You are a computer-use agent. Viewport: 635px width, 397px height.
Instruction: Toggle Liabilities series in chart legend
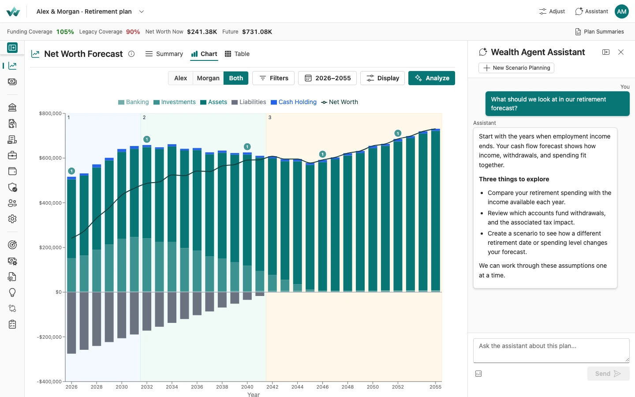249,102
